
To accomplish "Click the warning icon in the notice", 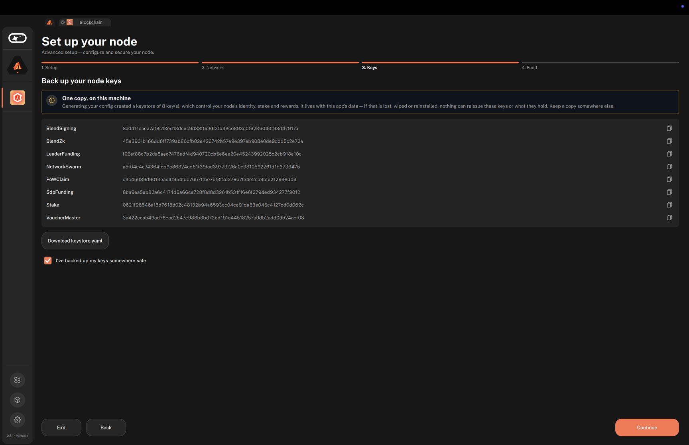I will (x=52, y=100).
